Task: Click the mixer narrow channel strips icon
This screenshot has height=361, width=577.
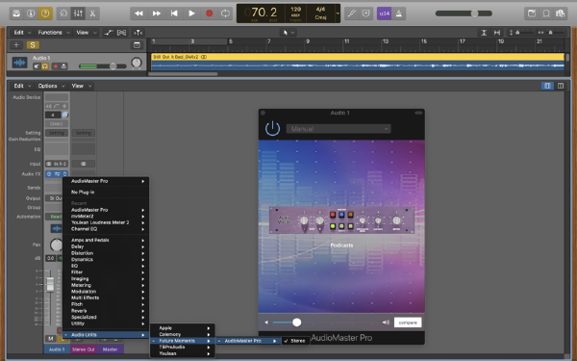Action: click(547, 86)
